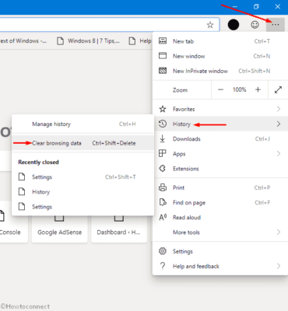Click the Find on page icon
The height and width of the screenshot is (311, 288).
point(163,202)
